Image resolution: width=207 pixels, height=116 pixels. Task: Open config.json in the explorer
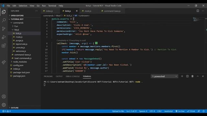pos(18,65)
